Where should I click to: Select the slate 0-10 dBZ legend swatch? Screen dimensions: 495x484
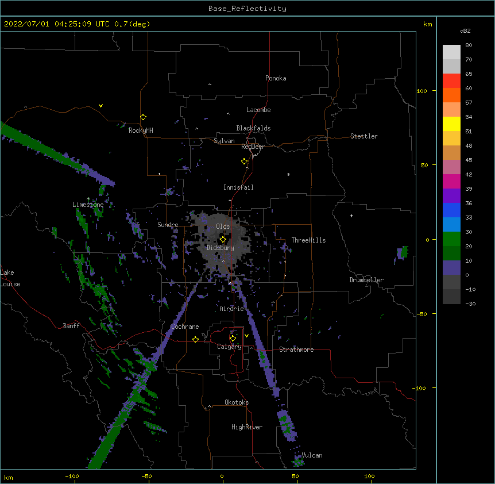pyautogui.click(x=451, y=268)
